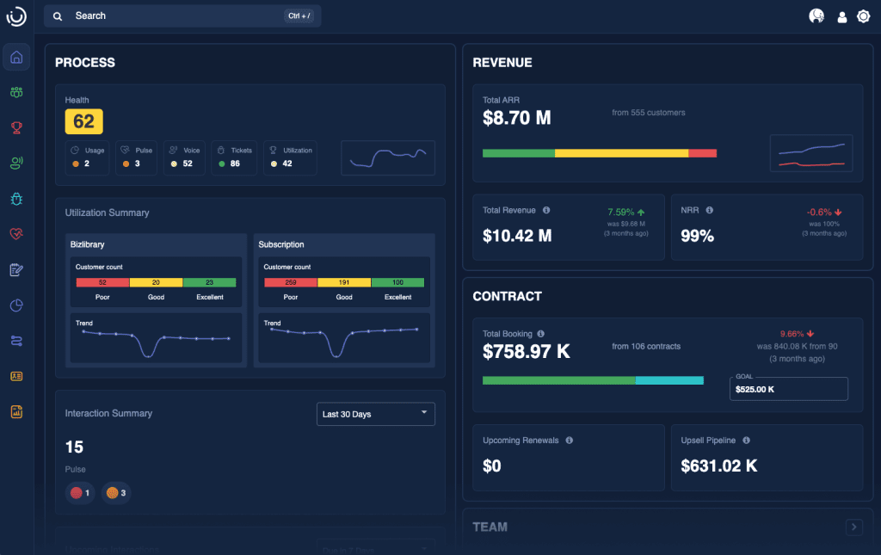Click the 'from 555 customers' text
Viewport: 881px width, 555px height.
coord(649,113)
